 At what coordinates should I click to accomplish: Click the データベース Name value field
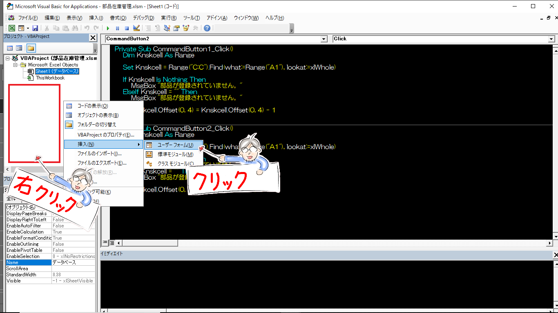click(74, 262)
